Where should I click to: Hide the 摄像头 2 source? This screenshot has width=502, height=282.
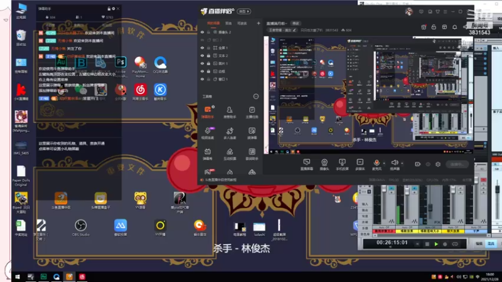[202, 32]
